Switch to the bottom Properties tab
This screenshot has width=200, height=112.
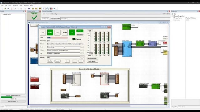point(174,107)
